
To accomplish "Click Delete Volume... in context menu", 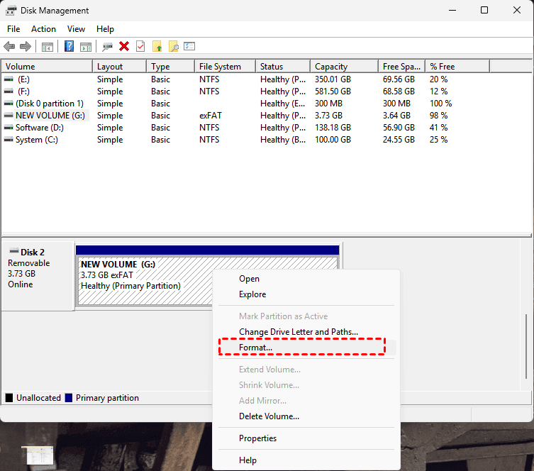I will point(269,416).
